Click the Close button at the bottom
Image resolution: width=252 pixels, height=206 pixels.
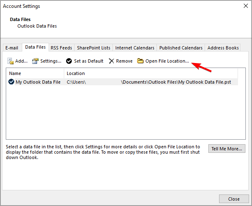(x=233, y=199)
